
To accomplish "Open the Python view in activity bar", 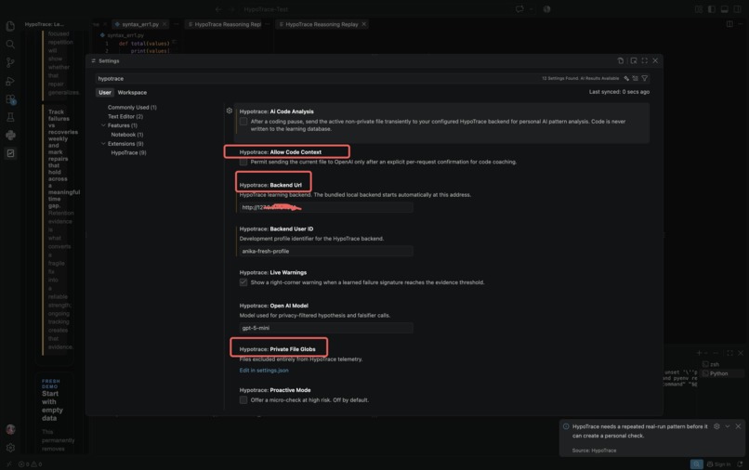I will click(10, 136).
